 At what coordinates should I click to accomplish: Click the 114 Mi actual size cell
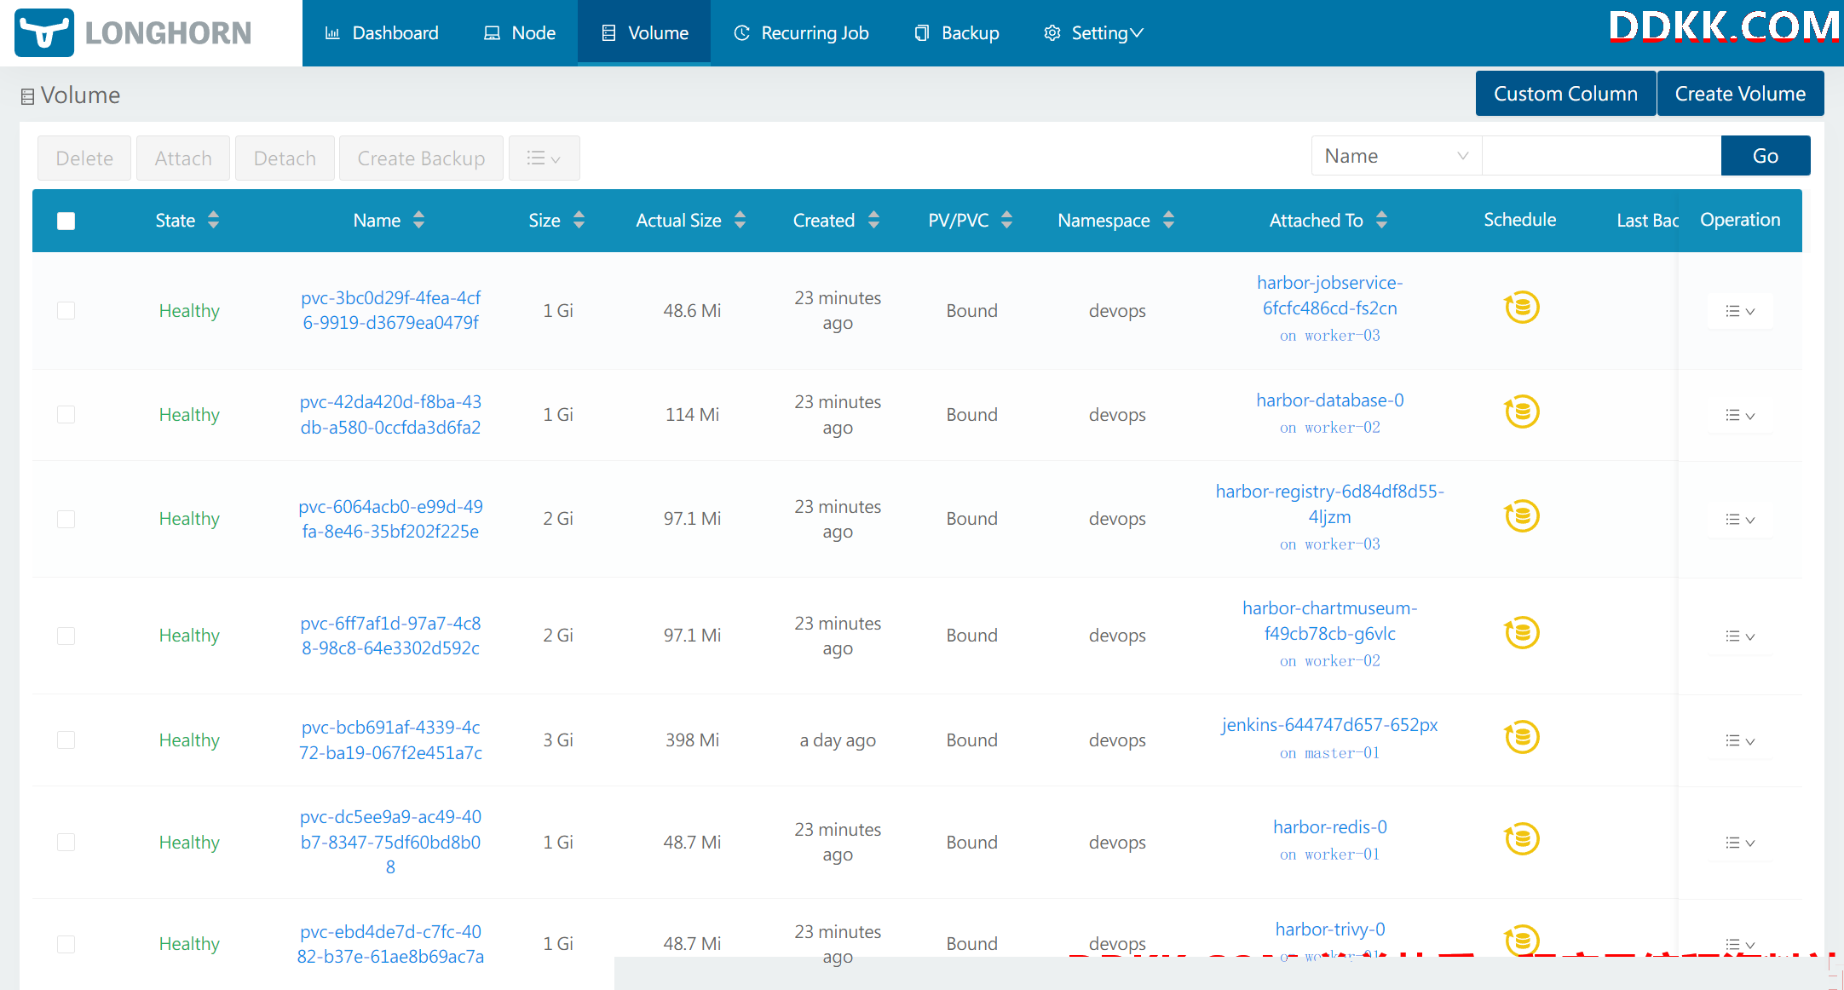[x=692, y=415]
